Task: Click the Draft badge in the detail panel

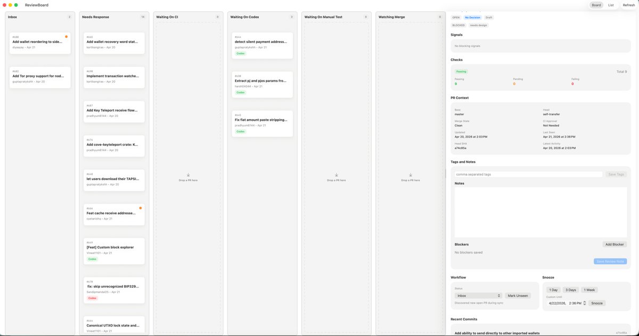Action: pos(489,17)
